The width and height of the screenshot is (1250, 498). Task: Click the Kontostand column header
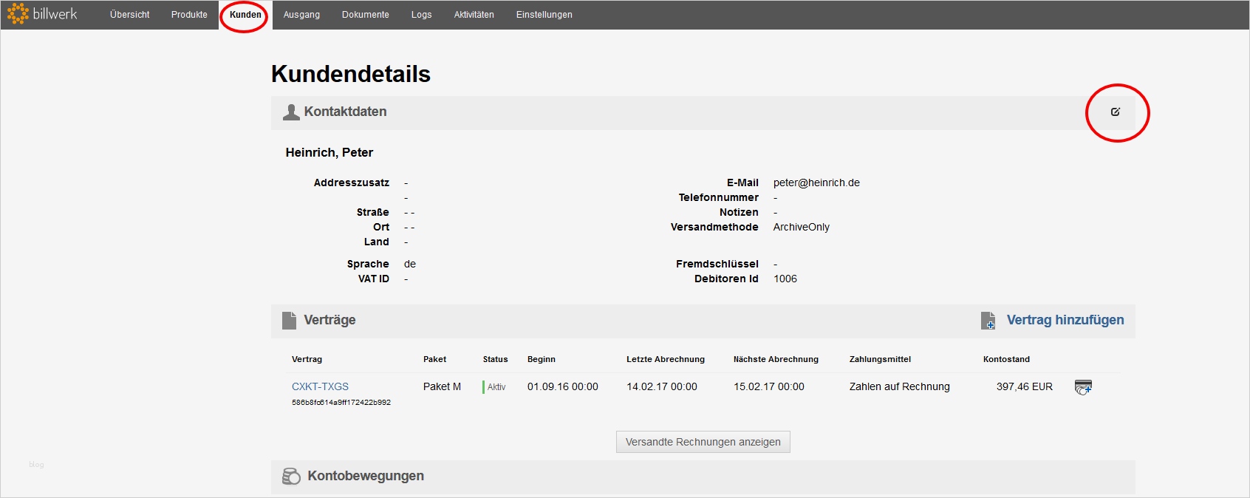point(1006,359)
